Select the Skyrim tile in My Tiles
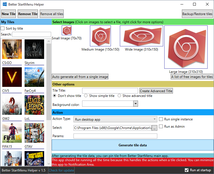The width and height of the screenshot is (214, 174). tap(34, 49)
